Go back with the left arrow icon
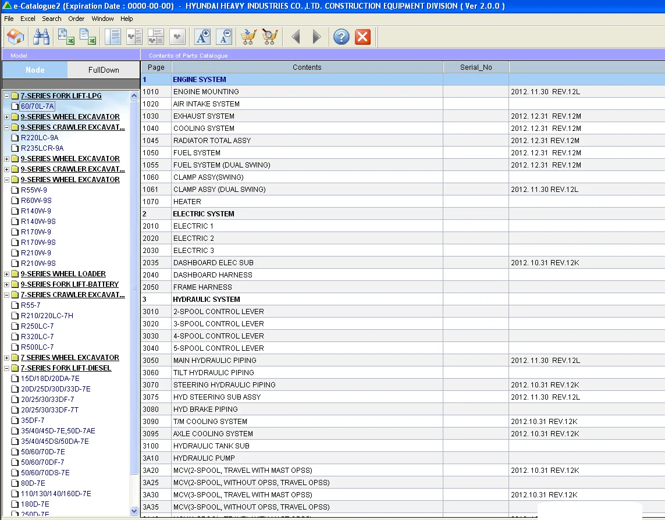Viewport: 665px width, 520px height. (x=296, y=37)
